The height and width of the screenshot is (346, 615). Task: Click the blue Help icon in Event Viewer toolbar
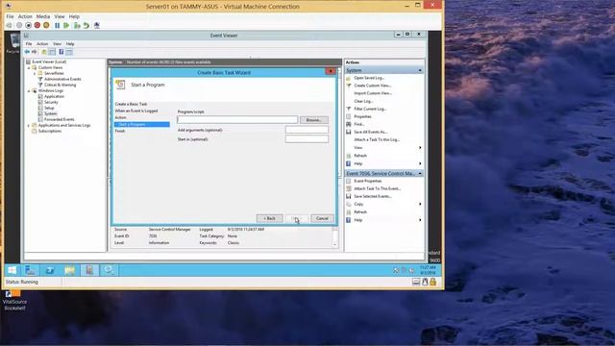61,52
